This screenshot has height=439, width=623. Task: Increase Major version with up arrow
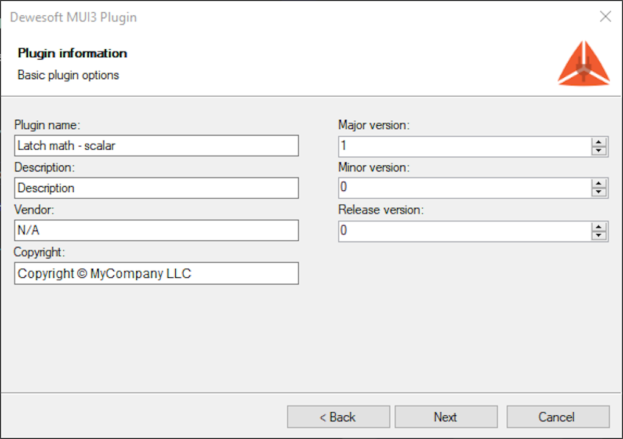(x=599, y=142)
